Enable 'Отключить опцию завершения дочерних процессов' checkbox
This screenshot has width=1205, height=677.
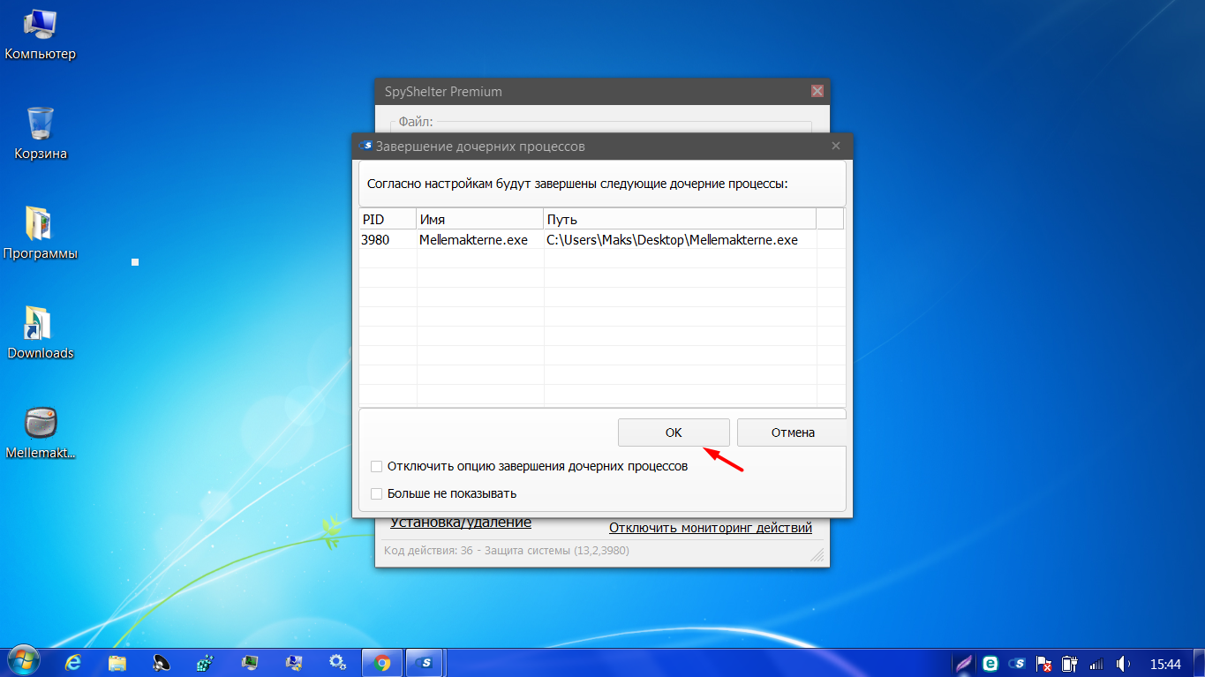coord(377,466)
